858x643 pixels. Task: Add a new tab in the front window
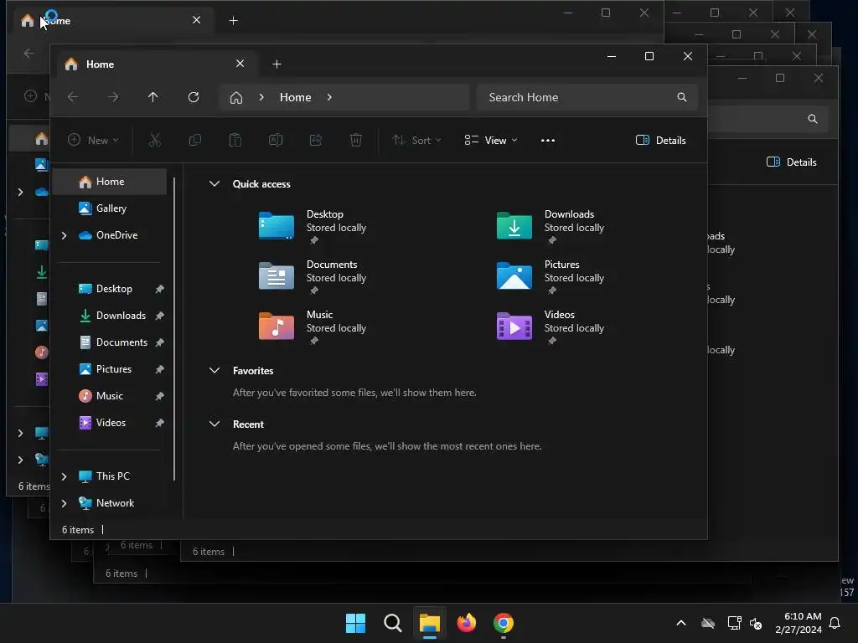(277, 64)
